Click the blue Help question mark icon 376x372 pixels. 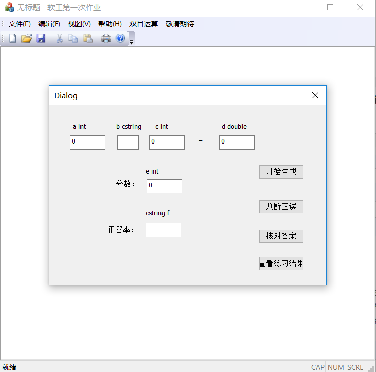pyautogui.click(x=120, y=38)
